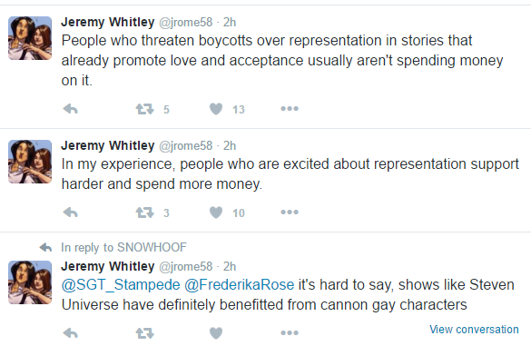Click the 2h timestamp on third tweet

coord(230,267)
